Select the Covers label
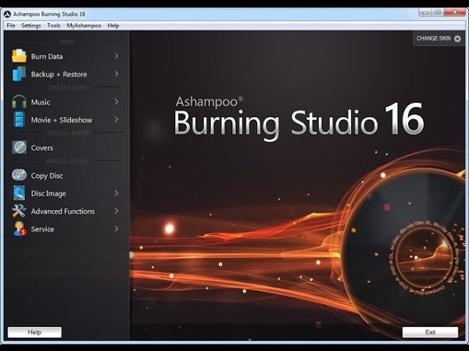The height and width of the screenshot is (351, 469). [42, 147]
